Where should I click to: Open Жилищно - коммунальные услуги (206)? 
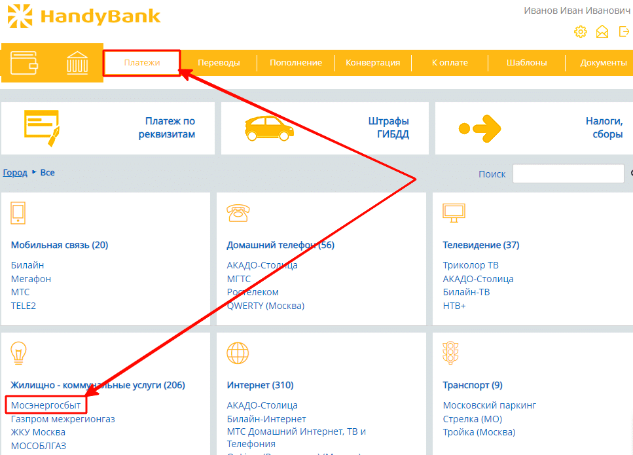tap(98, 385)
